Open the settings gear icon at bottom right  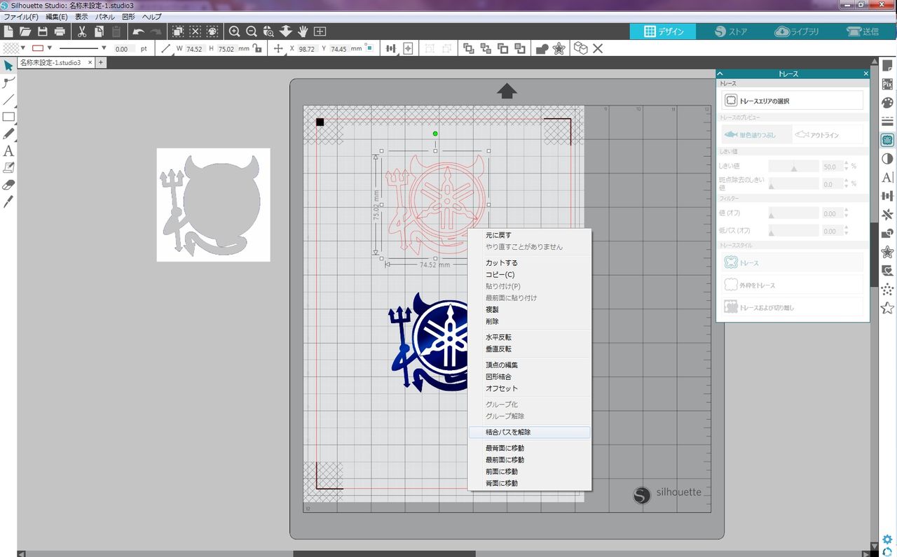pos(887,540)
